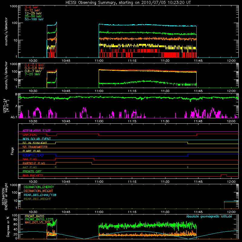Click the 80 tick on Degrees axis
The height and width of the screenshot is (242, 242).
point(15,219)
